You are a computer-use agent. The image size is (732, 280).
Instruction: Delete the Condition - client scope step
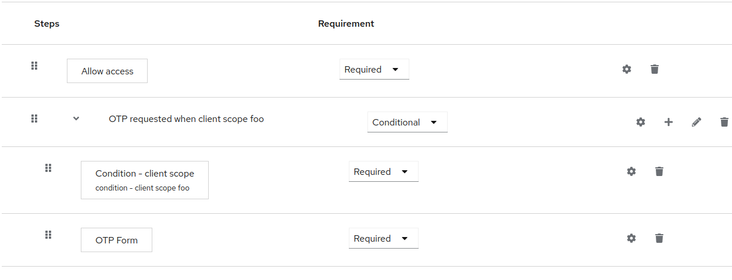pyautogui.click(x=659, y=171)
